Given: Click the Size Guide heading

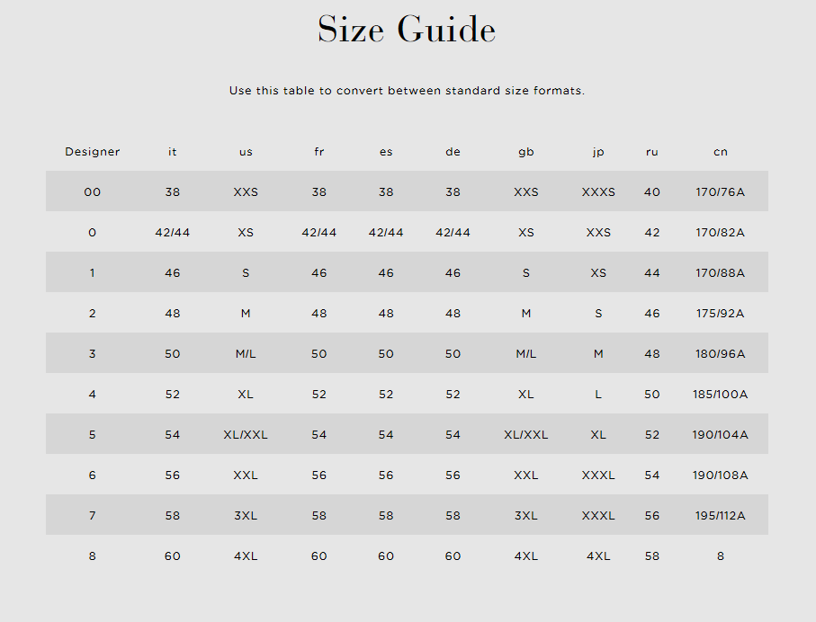Looking at the screenshot, I should (x=407, y=29).
